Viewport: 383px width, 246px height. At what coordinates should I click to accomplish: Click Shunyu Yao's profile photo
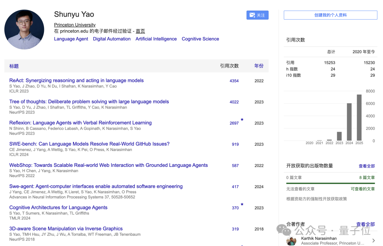click(x=24, y=29)
